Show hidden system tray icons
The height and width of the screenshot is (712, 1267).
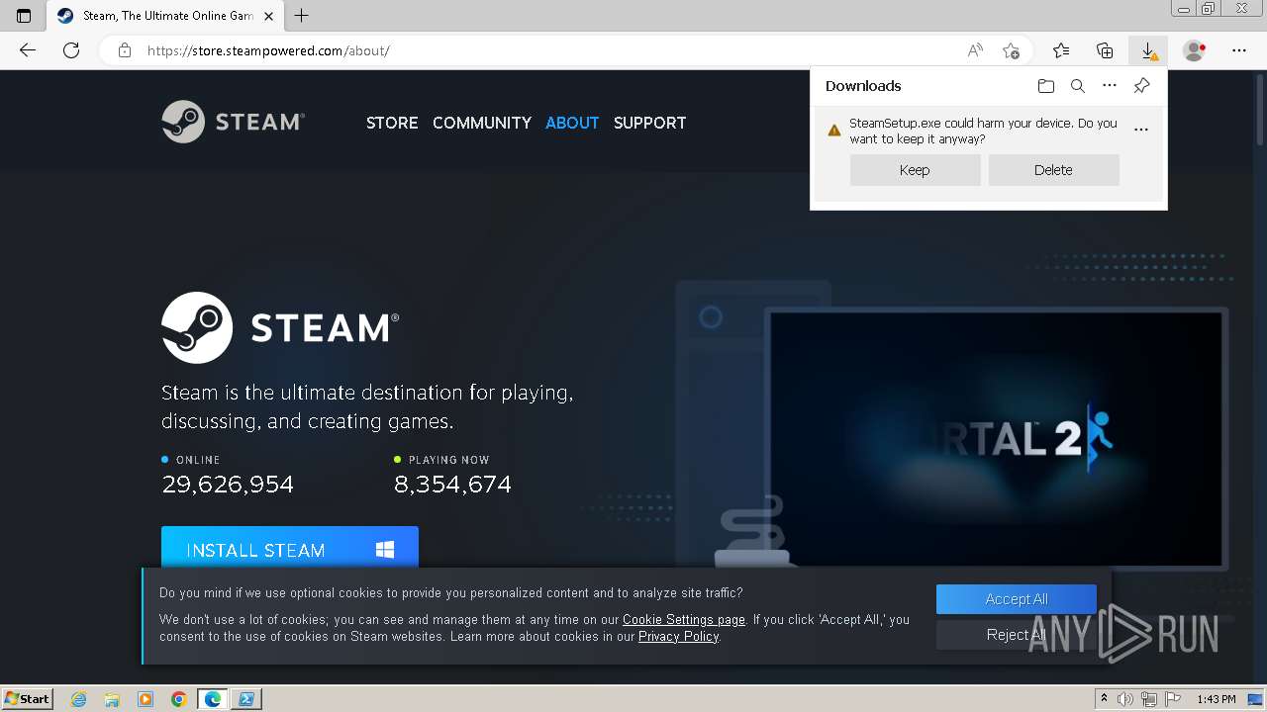pos(1105,699)
